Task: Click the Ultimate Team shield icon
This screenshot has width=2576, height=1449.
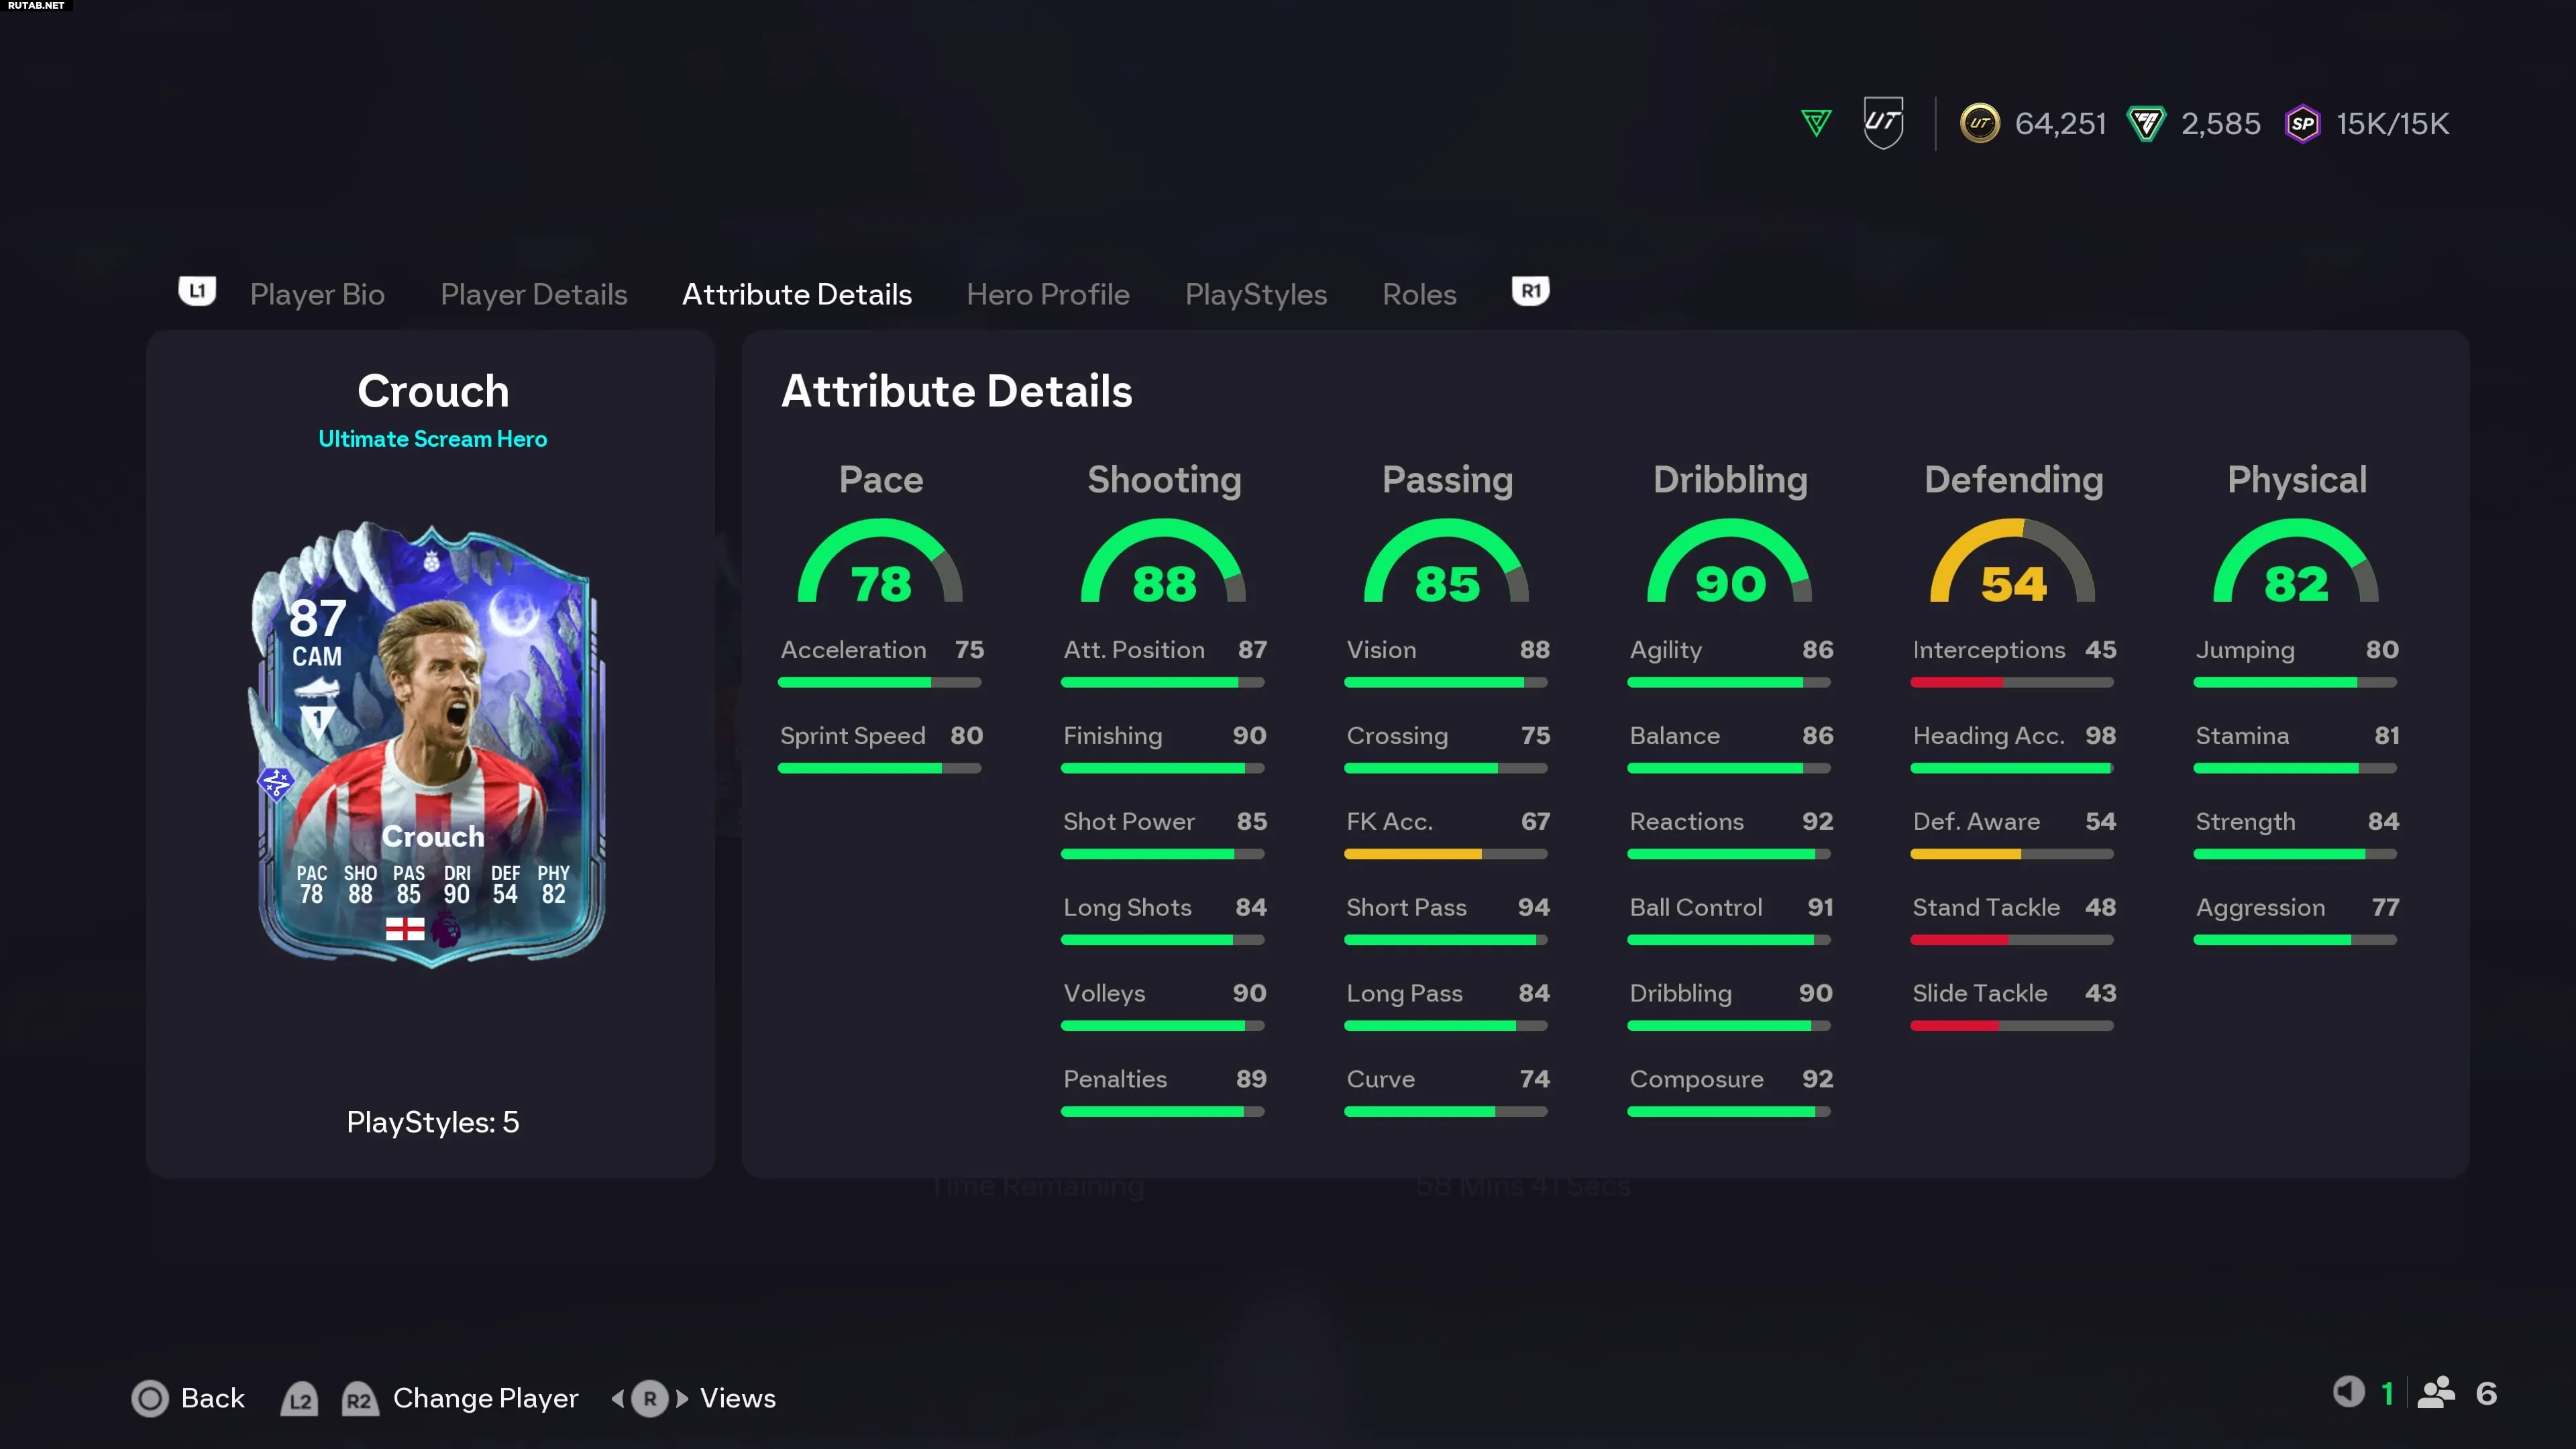Action: click(1883, 123)
